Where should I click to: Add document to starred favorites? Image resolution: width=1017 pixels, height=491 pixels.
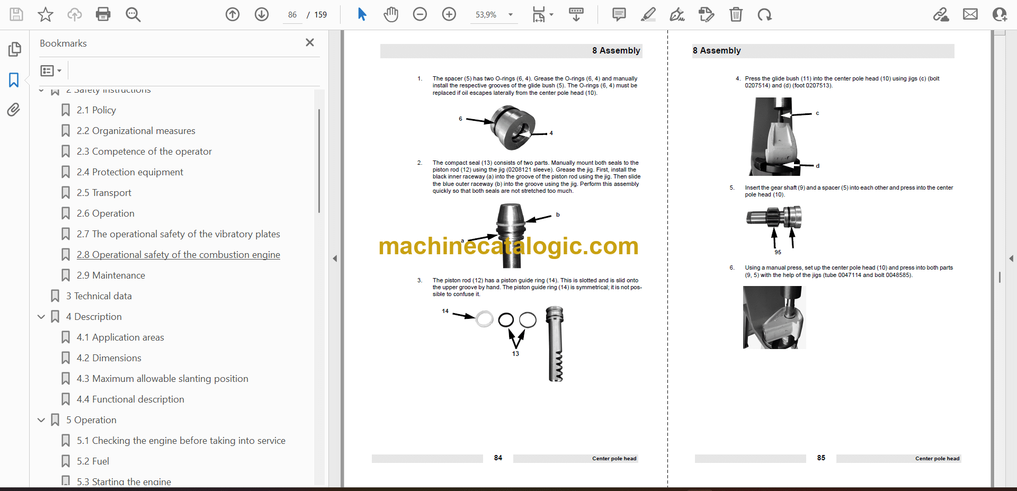click(46, 14)
